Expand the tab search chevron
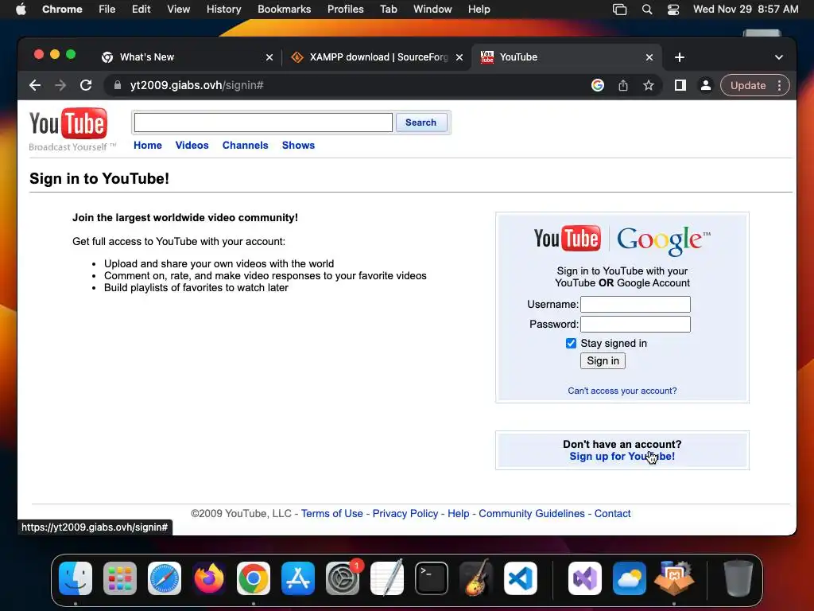The width and height of the screenshot is (814, 611). tap(779, 57)
